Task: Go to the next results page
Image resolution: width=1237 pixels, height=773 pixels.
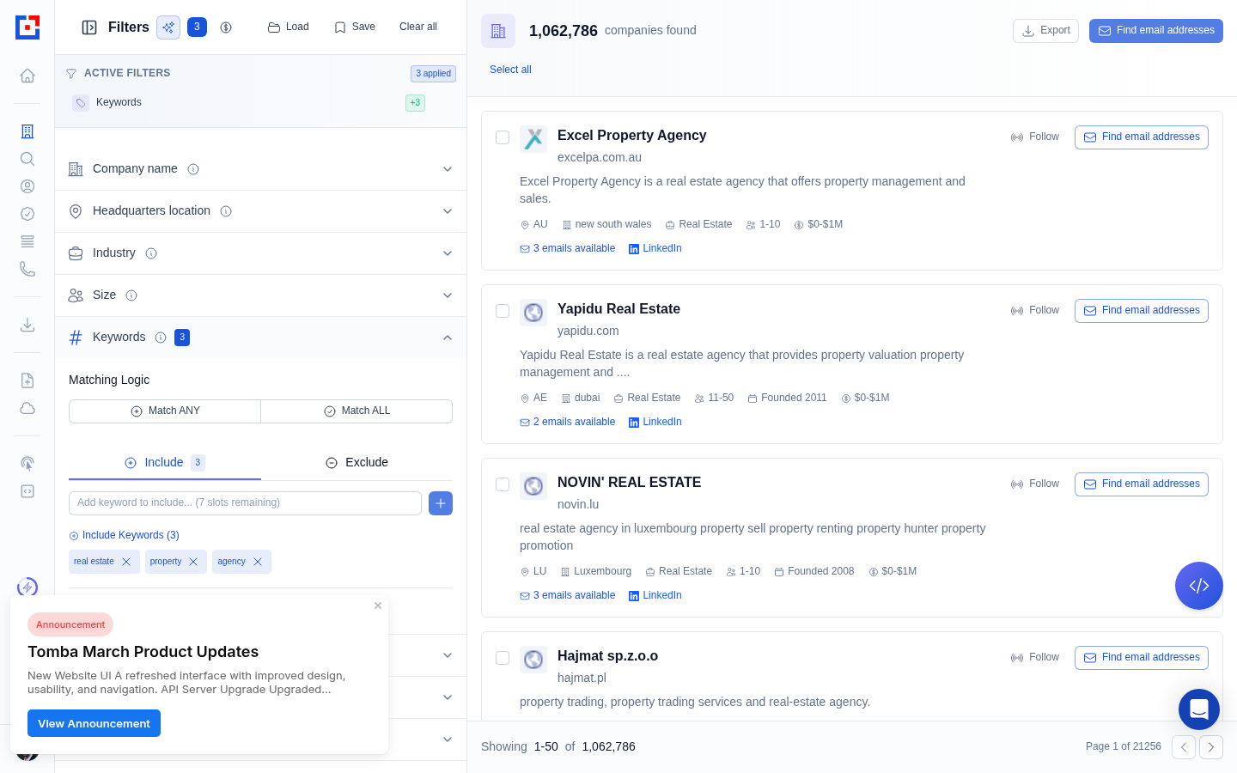Action: click(1211, 747)
